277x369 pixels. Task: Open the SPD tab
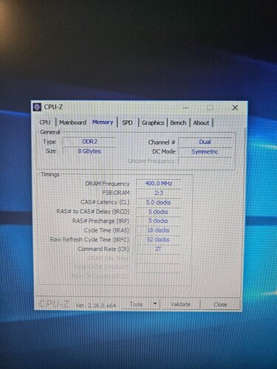pos(127,123)
